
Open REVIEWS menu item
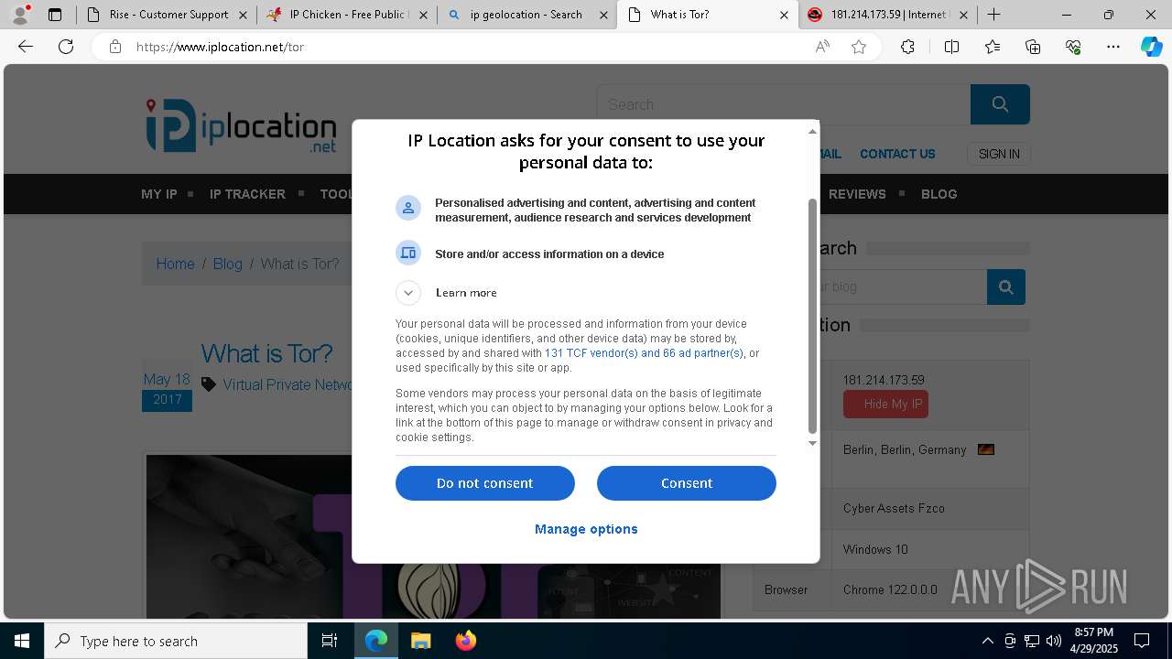857,194
